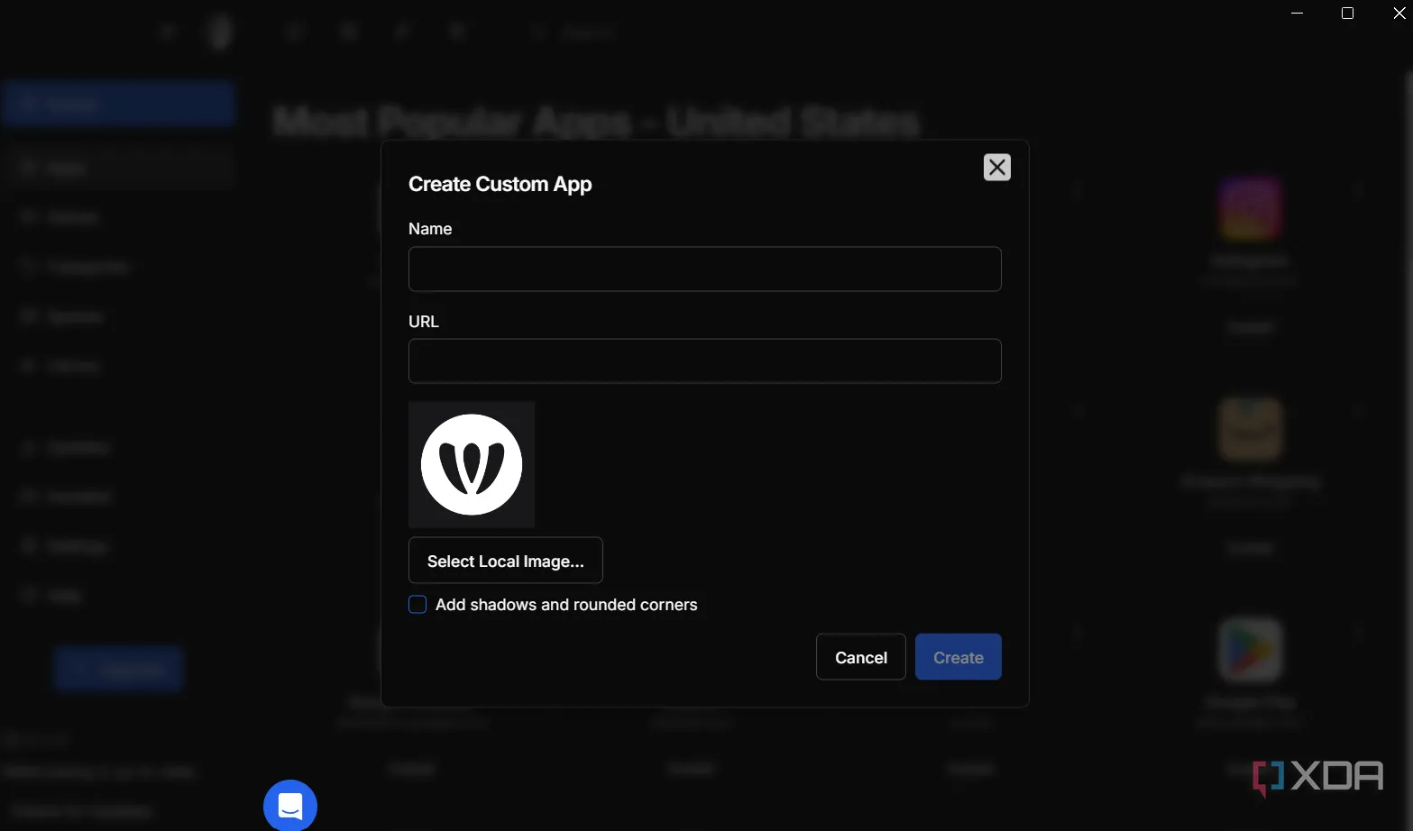
Task: Select the Instagram app icon
Action: tap(1250, 209)
